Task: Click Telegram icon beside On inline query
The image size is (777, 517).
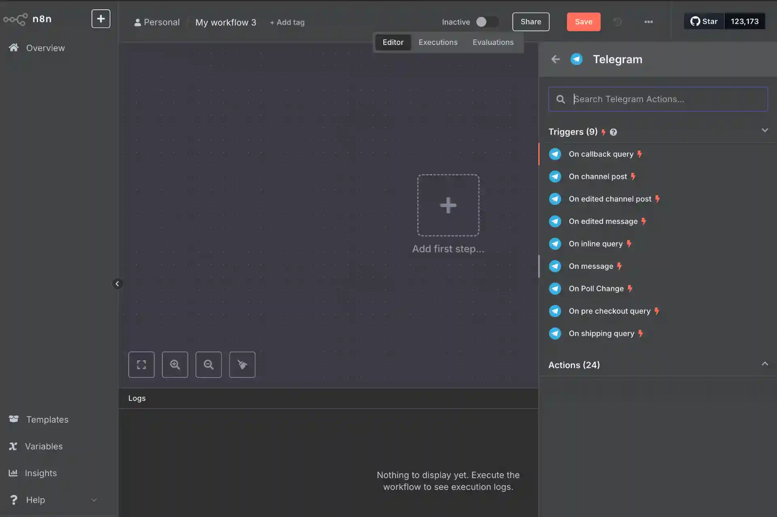Action: [x=555, y=244]
